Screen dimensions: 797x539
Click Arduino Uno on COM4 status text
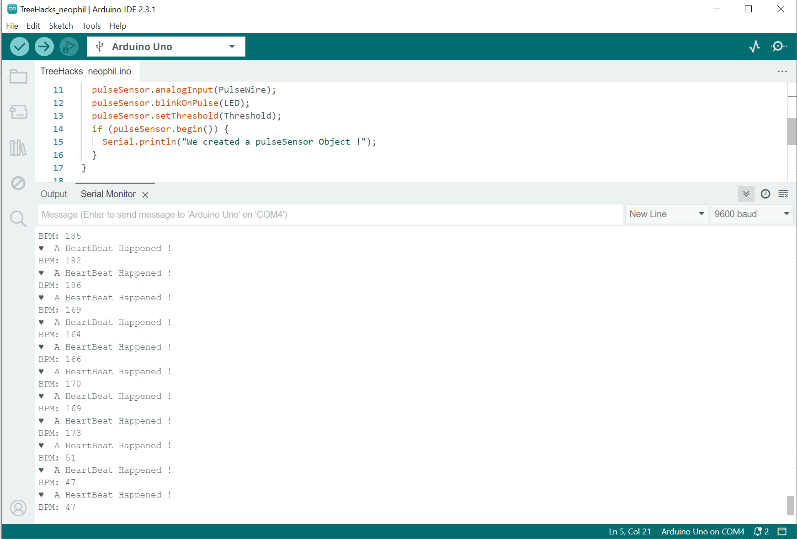click(x=703, y=532)
